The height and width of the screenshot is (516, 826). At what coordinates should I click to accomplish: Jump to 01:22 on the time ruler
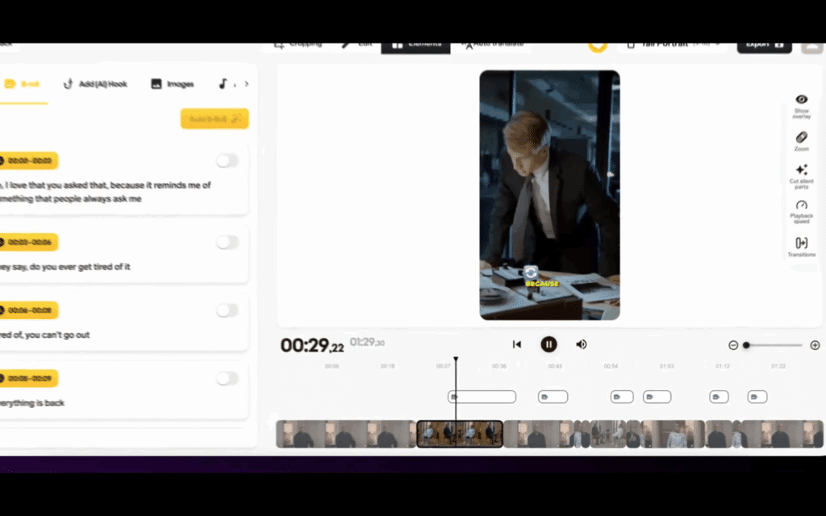pos(778,366)
